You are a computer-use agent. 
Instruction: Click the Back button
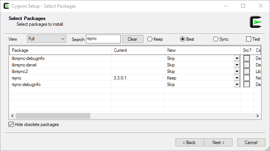189,143
